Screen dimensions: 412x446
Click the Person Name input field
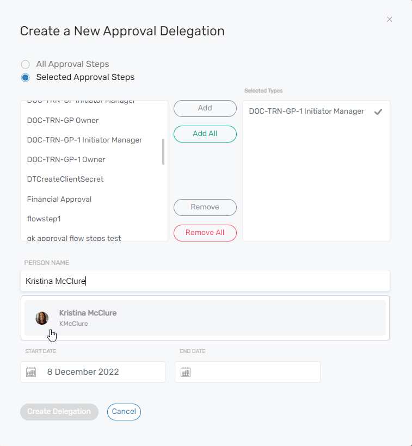pyautogui.click(x=205, y=281)
